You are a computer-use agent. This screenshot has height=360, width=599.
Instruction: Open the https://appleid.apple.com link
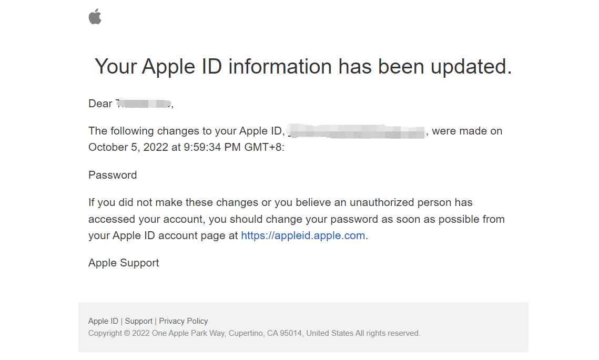pos(303,235)
